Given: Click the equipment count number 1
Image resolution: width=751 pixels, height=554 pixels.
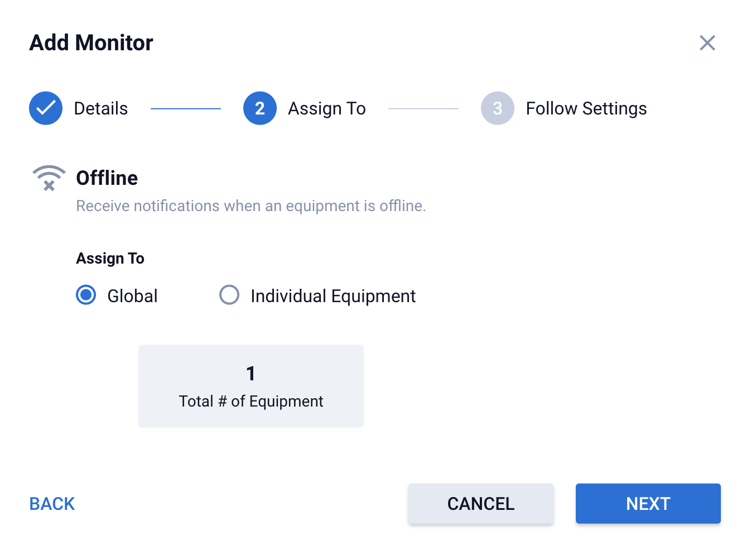Looking at the screenshot, I should [x=251, y=373].
